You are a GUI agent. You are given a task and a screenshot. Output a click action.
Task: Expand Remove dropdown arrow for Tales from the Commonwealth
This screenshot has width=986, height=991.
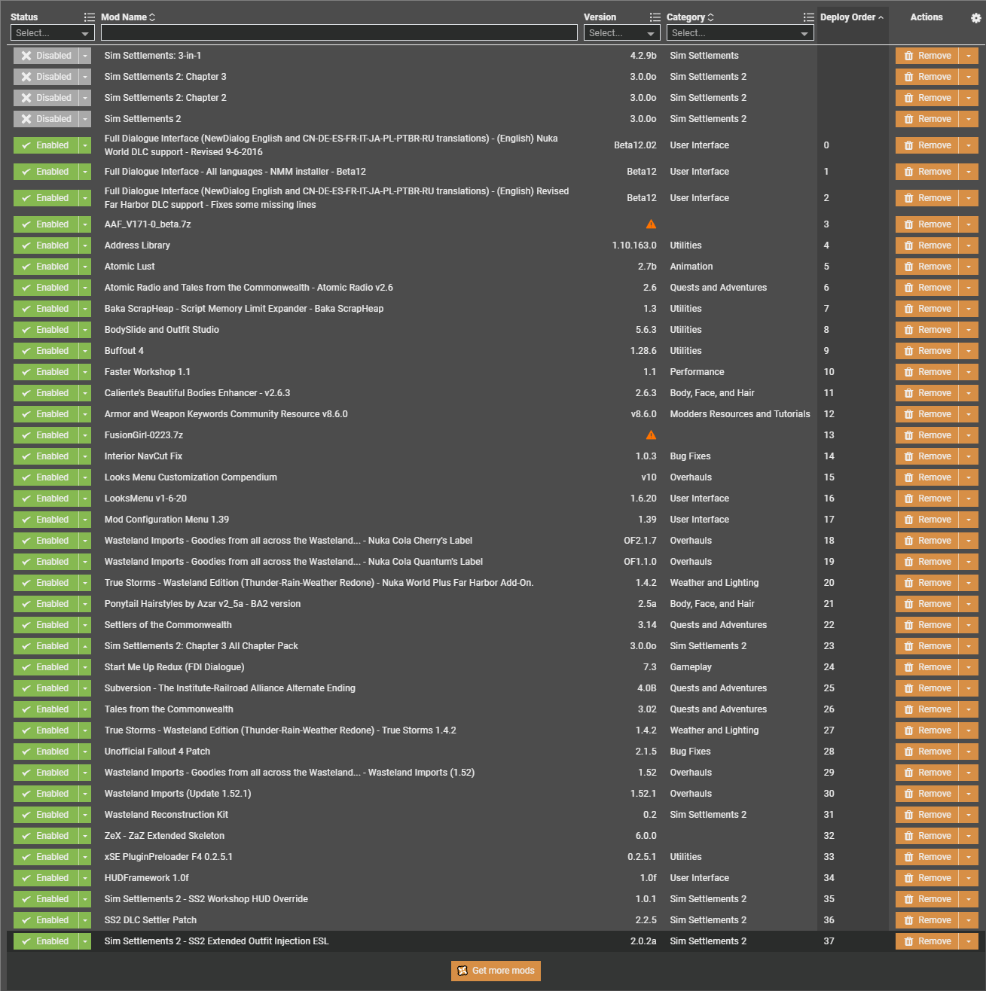969,709
